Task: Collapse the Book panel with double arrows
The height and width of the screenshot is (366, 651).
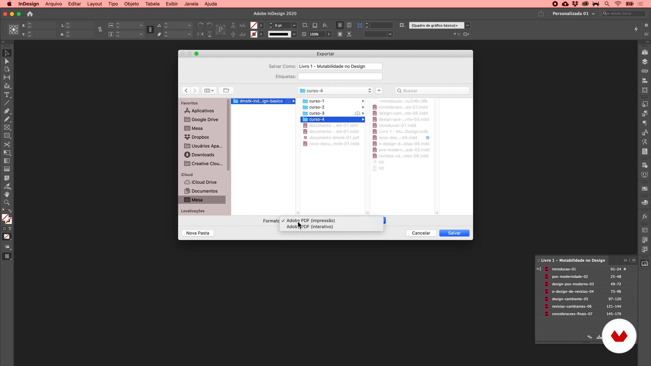Action: click(x=625, y=260)
